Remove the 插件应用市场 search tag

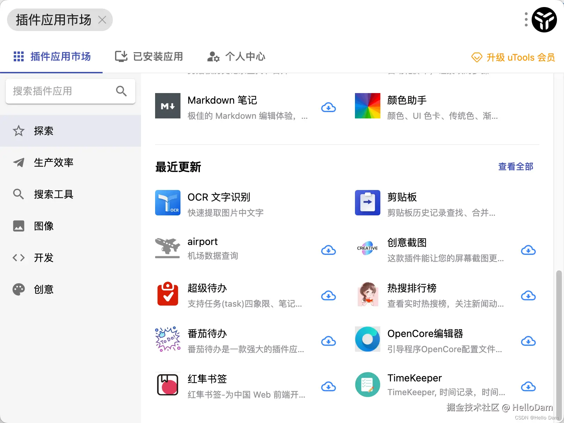(x=102, y=20)
